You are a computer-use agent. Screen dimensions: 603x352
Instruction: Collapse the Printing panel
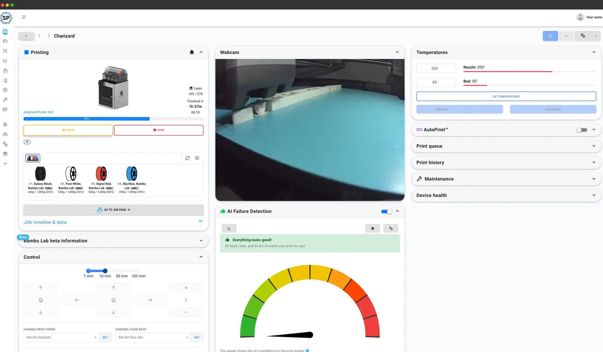201,52
